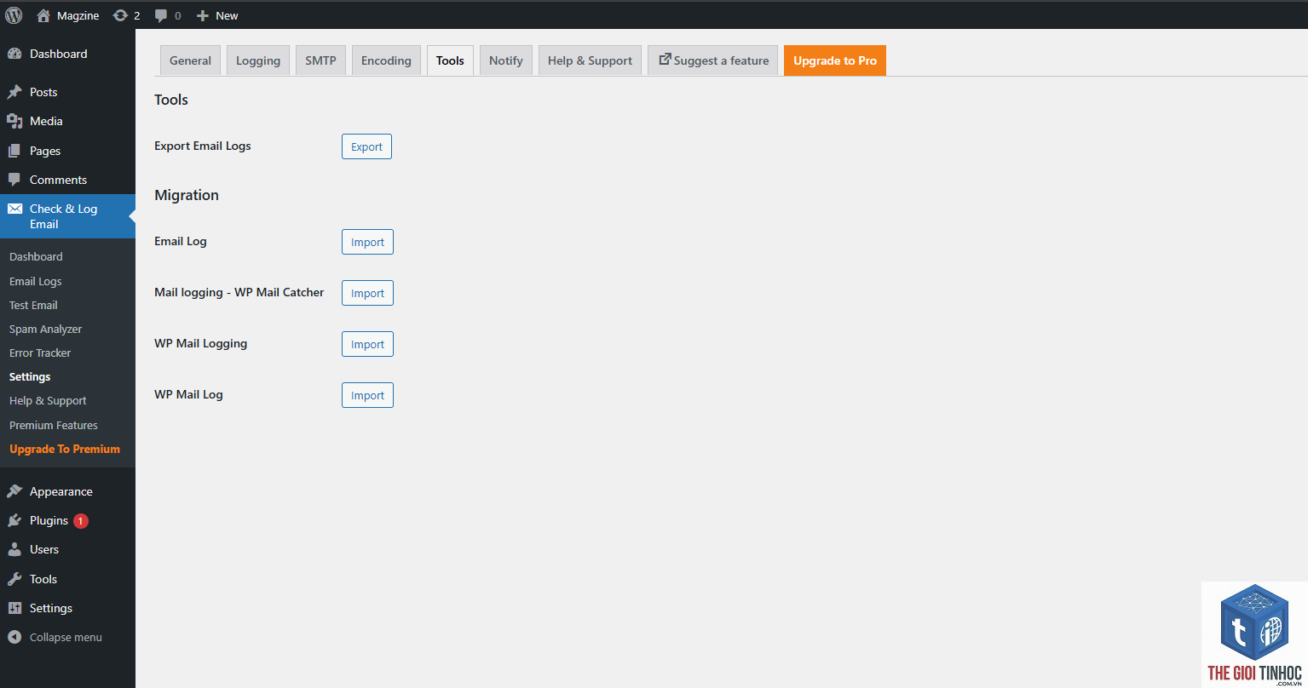Click Import button for WP Mail Logging
This screenshot has width=1308, height=688.
[367, 344]
